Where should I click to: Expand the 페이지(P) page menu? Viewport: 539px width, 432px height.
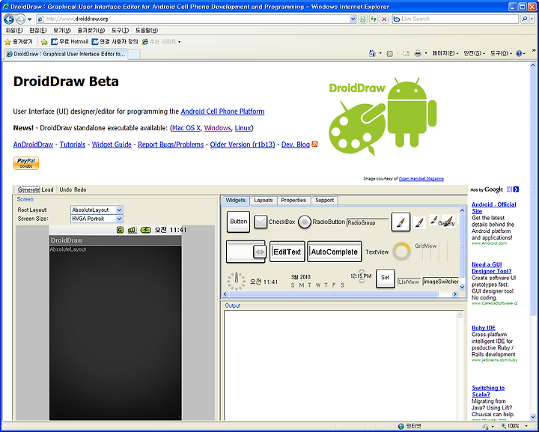tap(445, 53)
